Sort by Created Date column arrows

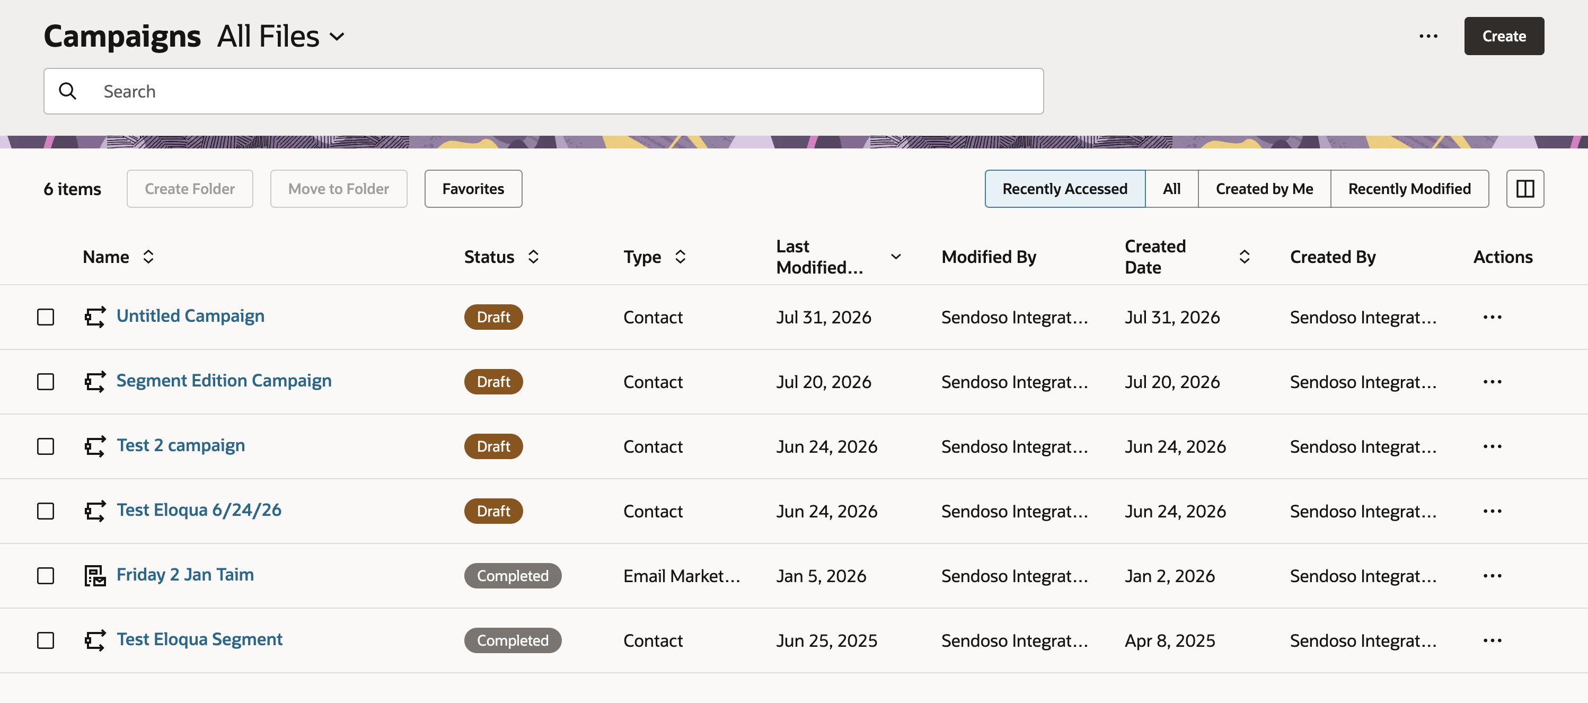[x=1244, y=257]
